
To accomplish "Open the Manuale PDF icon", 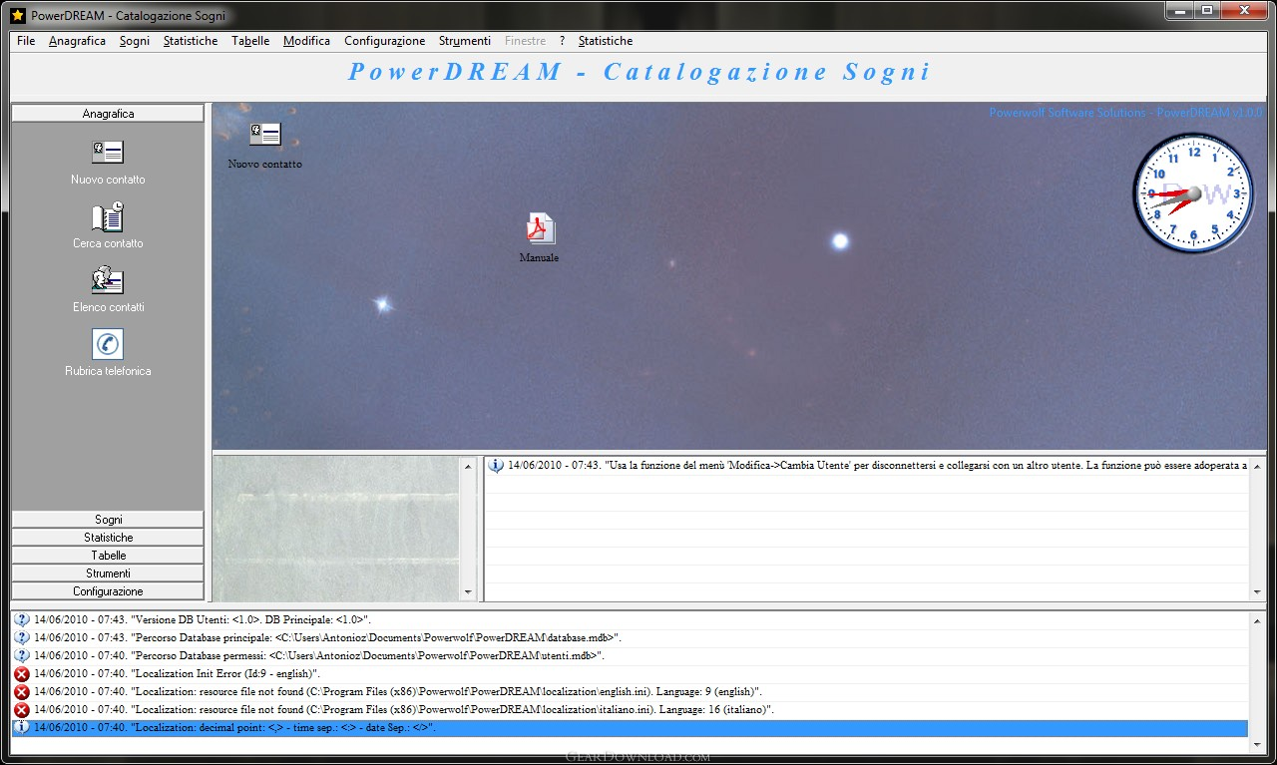I will [540, 238].
